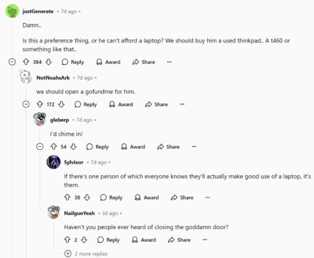Downvote gleberp's comment with 54 votes
The height and width of the screenshot is (258, 314).
coord(74,146)
